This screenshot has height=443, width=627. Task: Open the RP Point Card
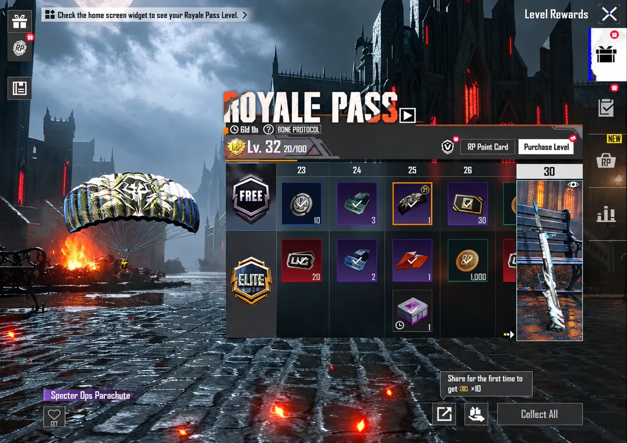pos(488,147)
